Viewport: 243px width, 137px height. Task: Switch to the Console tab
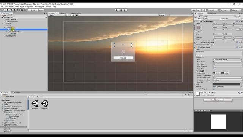(16, 92)
